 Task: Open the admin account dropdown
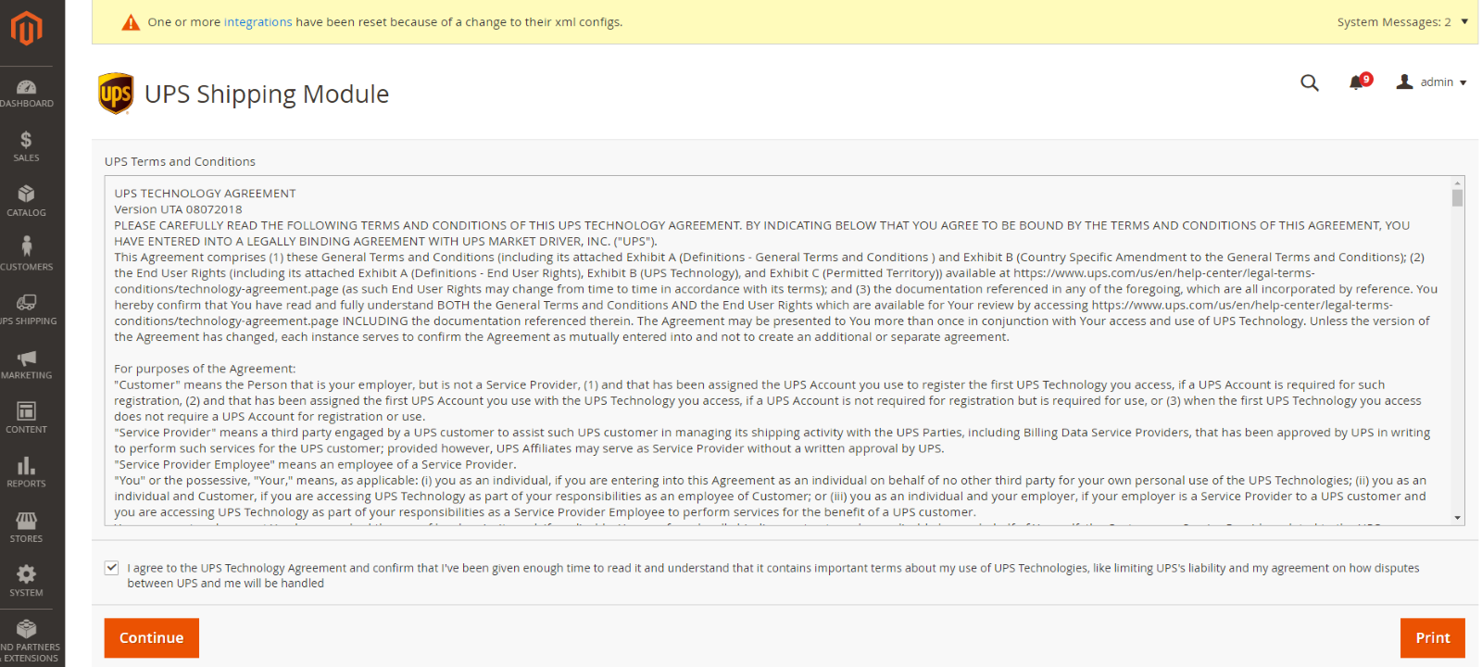click(1432, 82)
